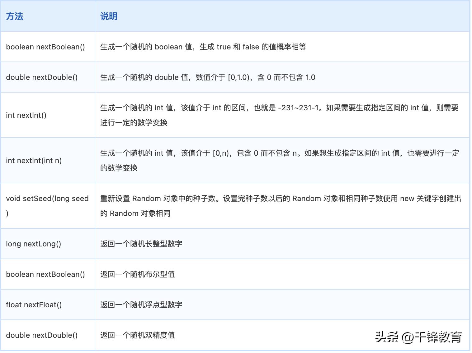
Task: Click the float nextFloat() method cell
Action: 32,305
